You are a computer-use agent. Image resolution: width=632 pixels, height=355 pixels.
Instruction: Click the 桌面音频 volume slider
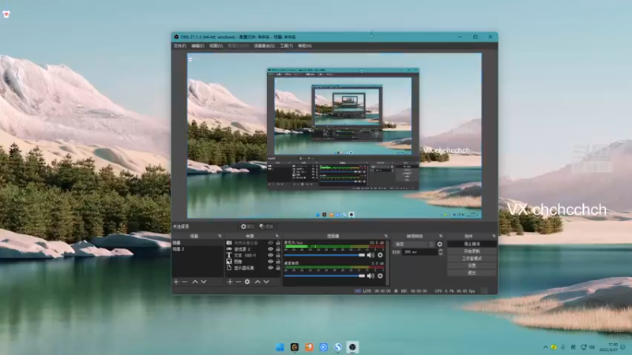pyautogui.click(x=325, y=275)
